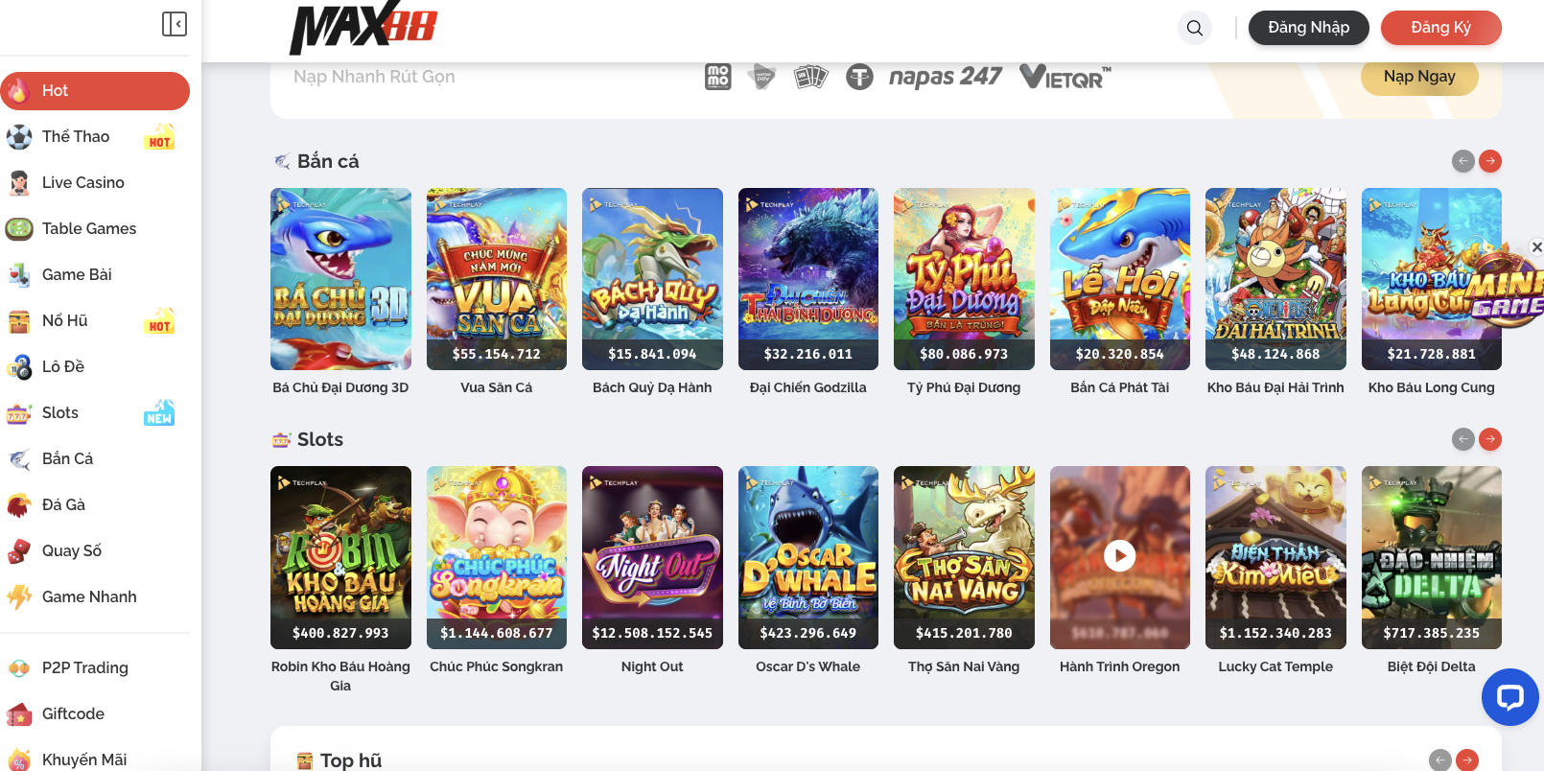Click the Đăng Nhập login button
This screenshot has height=771, width=1544.
coord(1308,28)
